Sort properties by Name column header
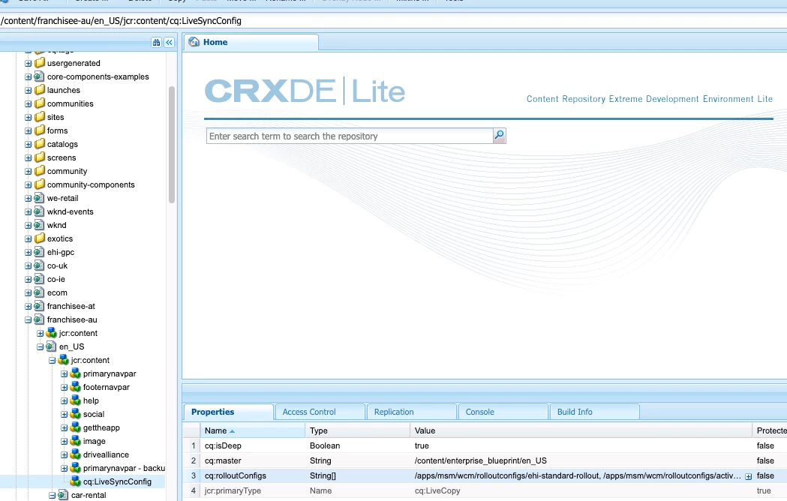The width and height of the screenshot is (787, 501). (x=253, y=430)
